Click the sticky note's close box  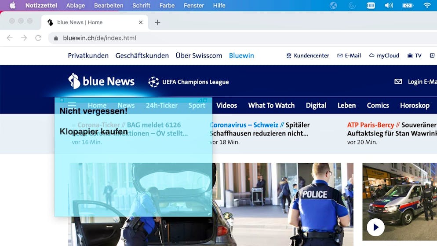coord(62,100)
